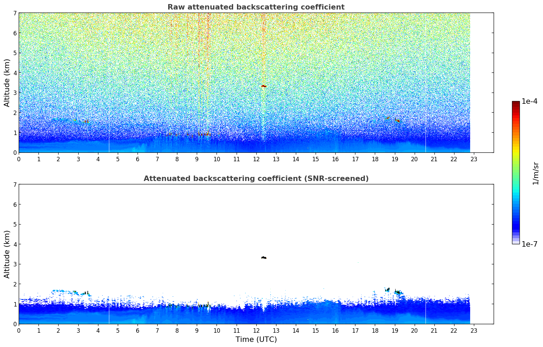The image size is (543, 347).
Task: Click the colorbar '1e-4' upper limit label
Action: coord(529,101)
